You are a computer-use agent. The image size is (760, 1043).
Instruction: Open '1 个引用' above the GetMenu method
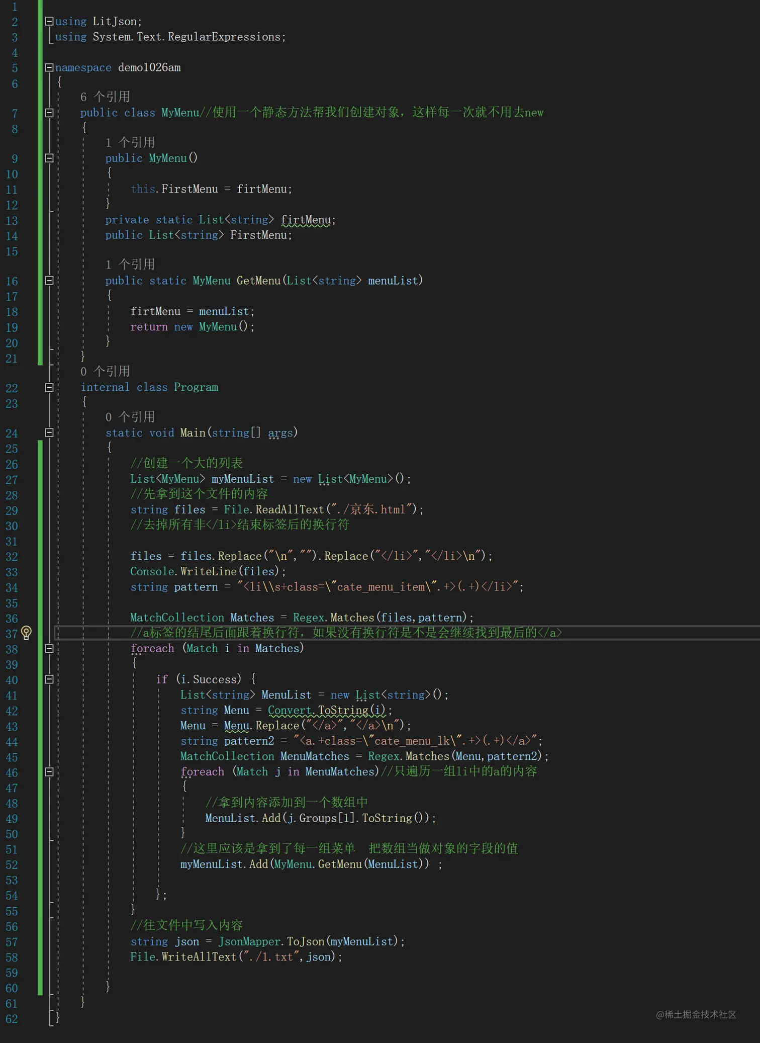[x=130, y=265]
